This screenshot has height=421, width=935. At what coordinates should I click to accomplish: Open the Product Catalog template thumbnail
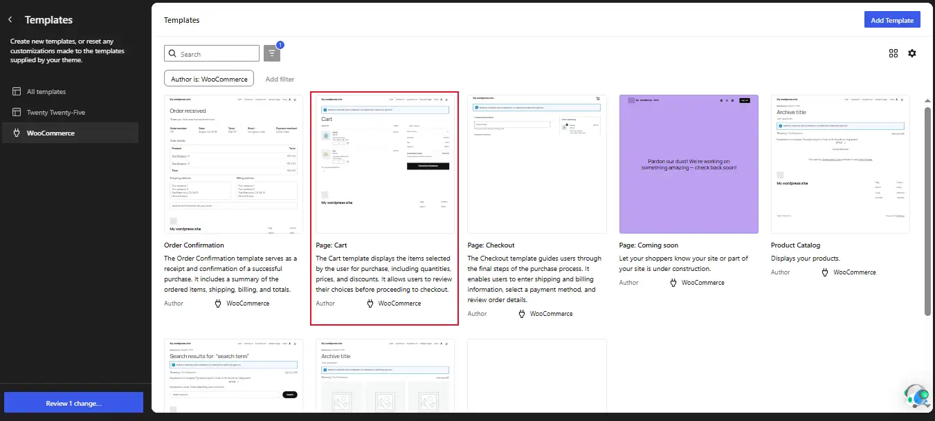pos(840,164)
